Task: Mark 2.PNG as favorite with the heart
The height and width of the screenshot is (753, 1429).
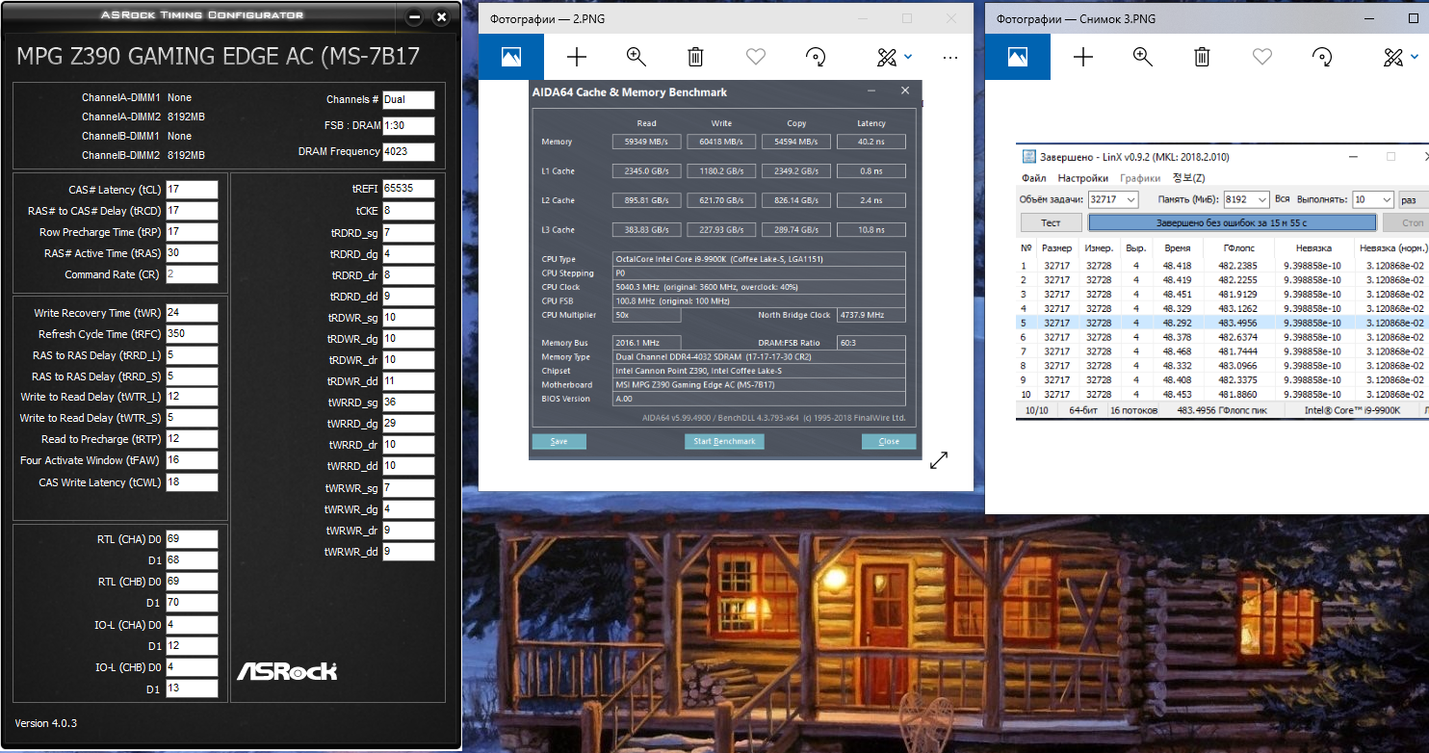Action: pyautogui.click(x=756, y=58)
